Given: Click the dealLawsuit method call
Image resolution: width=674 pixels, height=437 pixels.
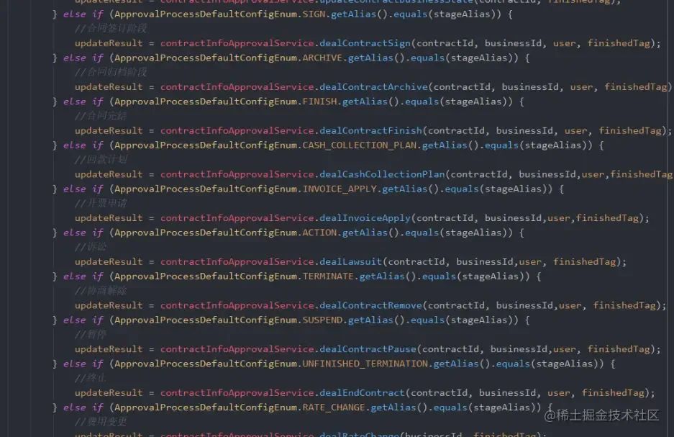Looking at the screenshot, I should tap(351, 262).
